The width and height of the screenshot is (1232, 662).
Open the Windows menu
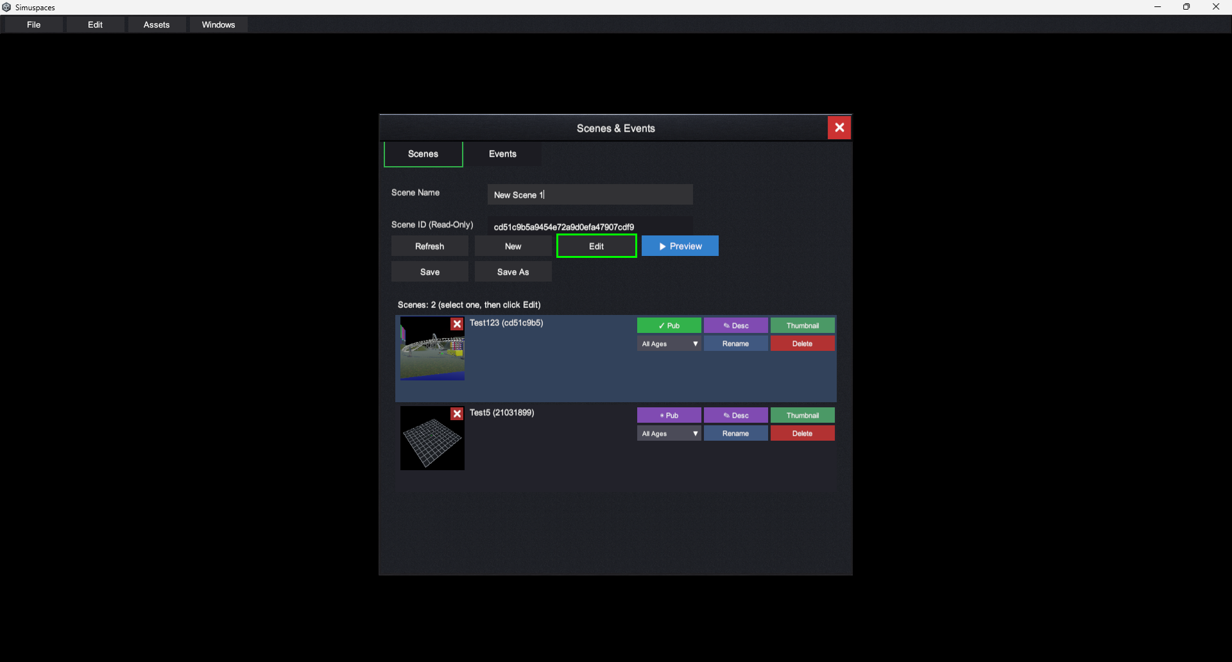[218, 24]
